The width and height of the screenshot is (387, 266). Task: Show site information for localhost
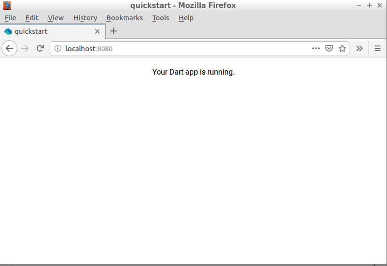click(58, 48)
